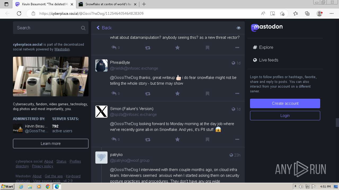Viewport: 339px width, 190px height.
Task: Go back using the Back link
Action: pyautogui.click(x=104, y=28)
